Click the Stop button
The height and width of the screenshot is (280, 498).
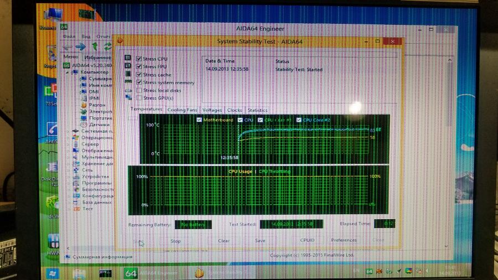(175, 241)
